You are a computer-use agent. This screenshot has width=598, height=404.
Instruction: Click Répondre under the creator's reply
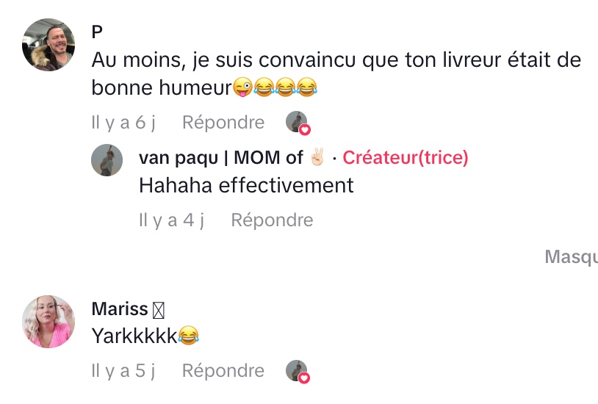click(x=272, y=220)
